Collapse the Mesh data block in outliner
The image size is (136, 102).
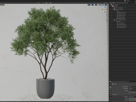pyautogui.click(x=114, y=11)
